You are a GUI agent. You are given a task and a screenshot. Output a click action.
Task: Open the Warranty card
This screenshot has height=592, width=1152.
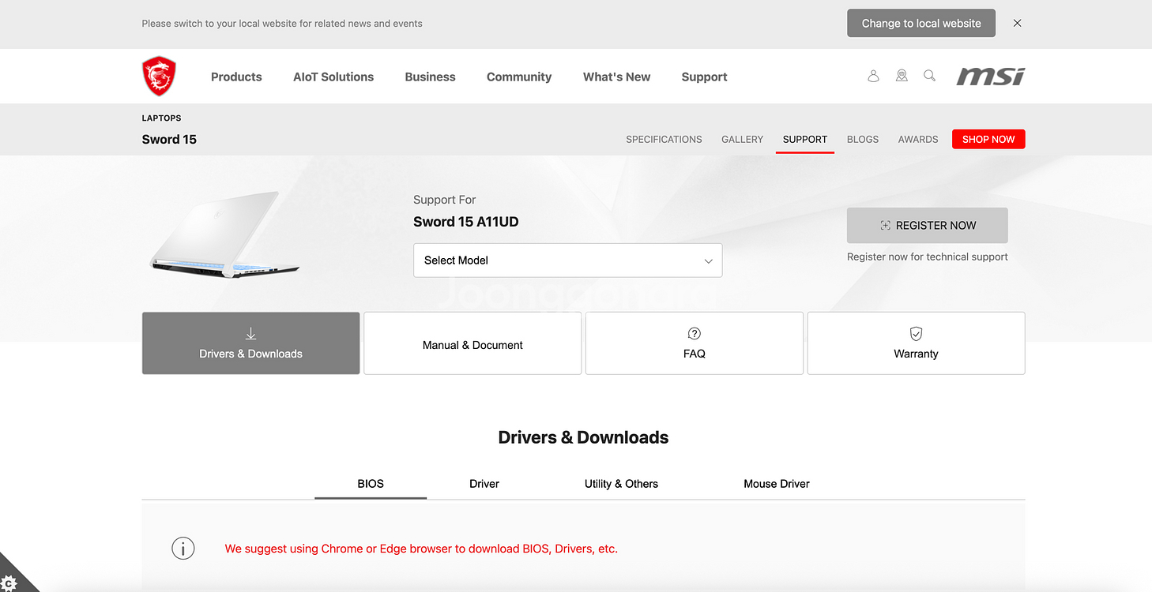917,343
